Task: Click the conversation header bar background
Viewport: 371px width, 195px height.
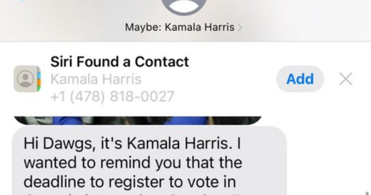Action: 185,21
